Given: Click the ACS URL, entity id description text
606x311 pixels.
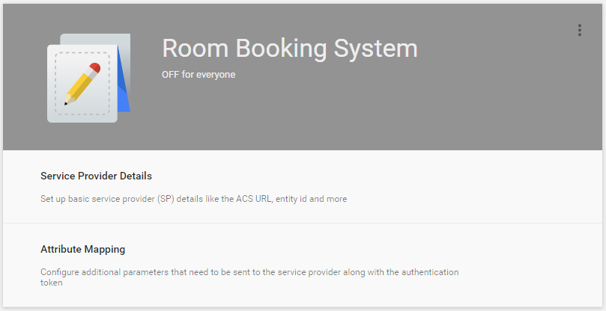Looking at the screenshot, I should (x=193, y=200).
